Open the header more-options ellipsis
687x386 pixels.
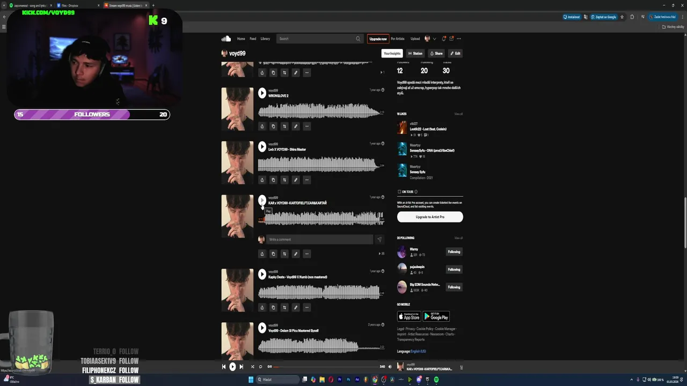coord(459,39)
